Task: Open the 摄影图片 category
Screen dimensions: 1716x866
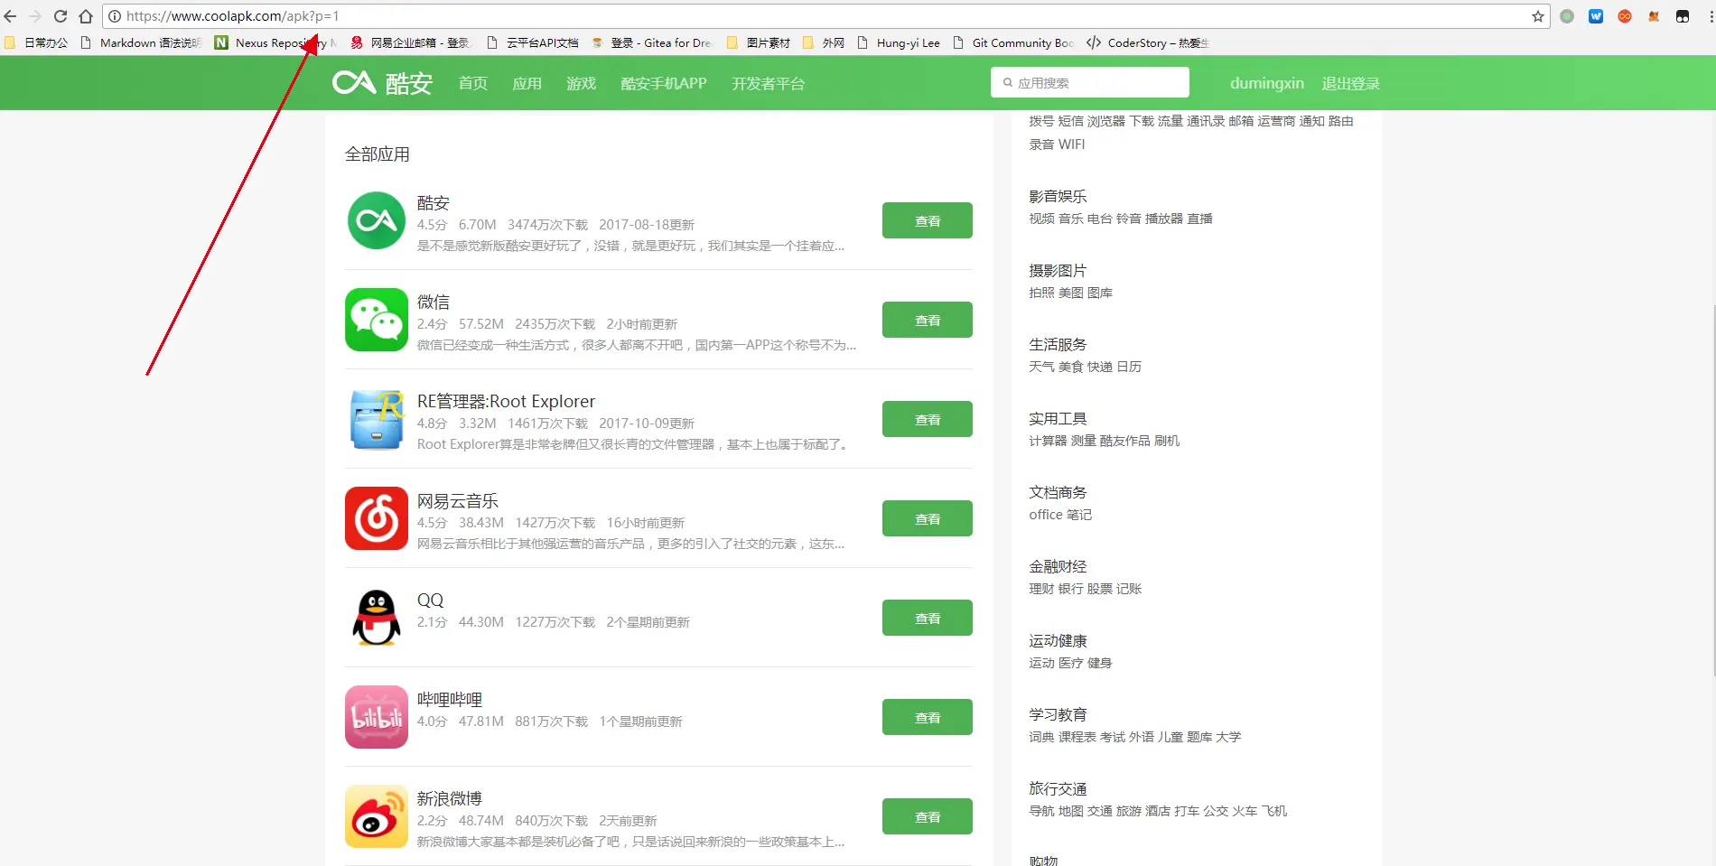Action: coord(1058,270)
